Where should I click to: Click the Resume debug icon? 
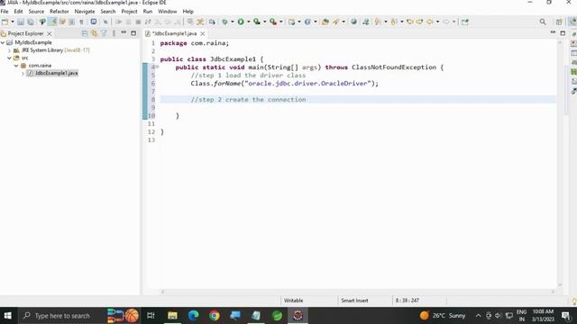[118, 22]
